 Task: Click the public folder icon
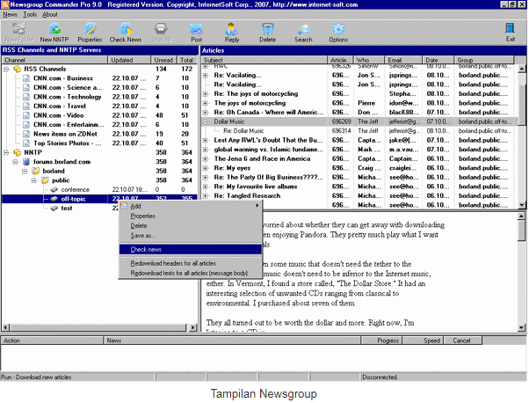click(x=45, y=180)
